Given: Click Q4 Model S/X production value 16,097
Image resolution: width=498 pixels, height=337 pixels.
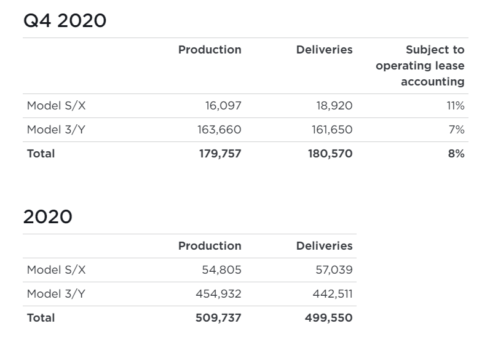Looking at the screenshot, I should pyautogui.click(x=223, y=106).
